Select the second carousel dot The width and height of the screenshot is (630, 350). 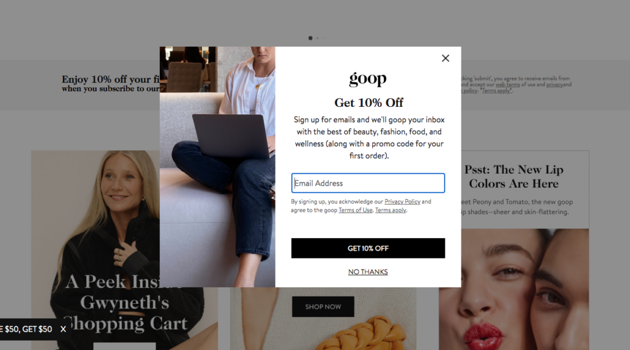pyautogui.click(x=317, y=38)
